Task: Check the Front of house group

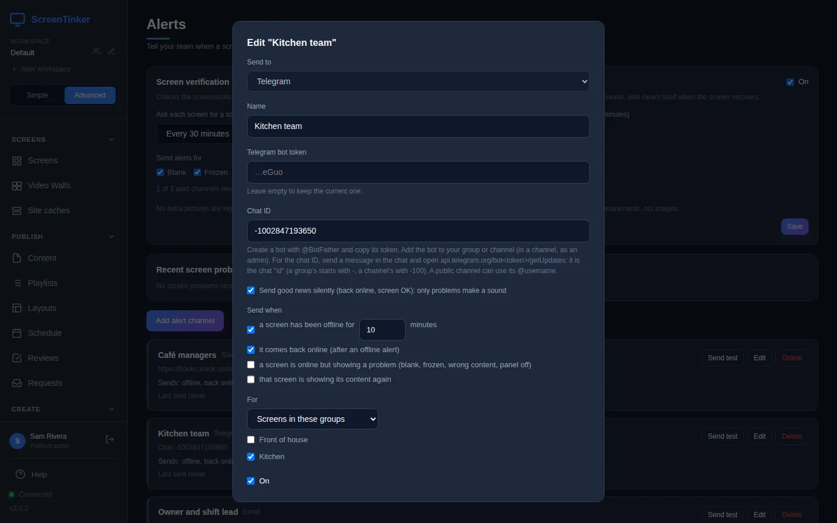Action: [x=251, y=440]
